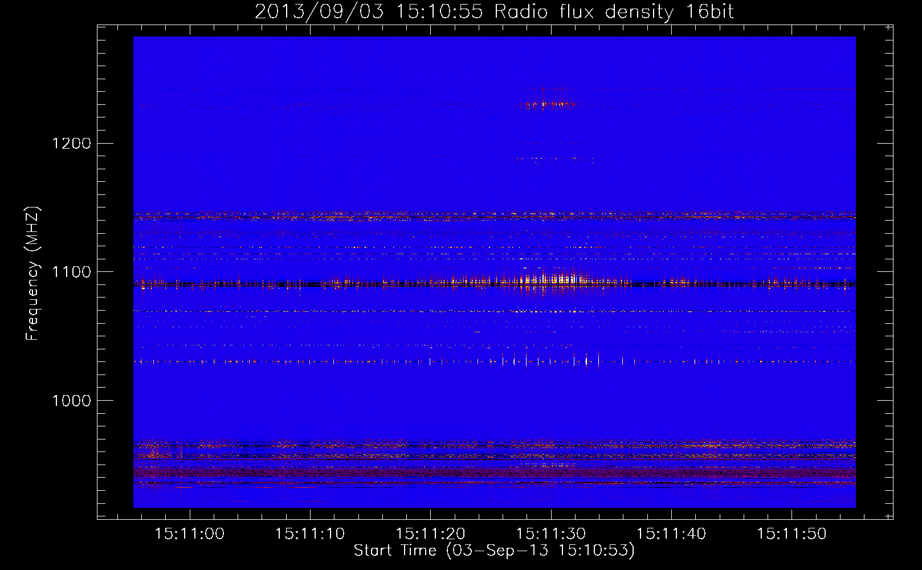The height and width of the screenshot is (570, 922).
Task: Click the "Frequency (MHZ)" axis label
Action: (x=33, y=274)
